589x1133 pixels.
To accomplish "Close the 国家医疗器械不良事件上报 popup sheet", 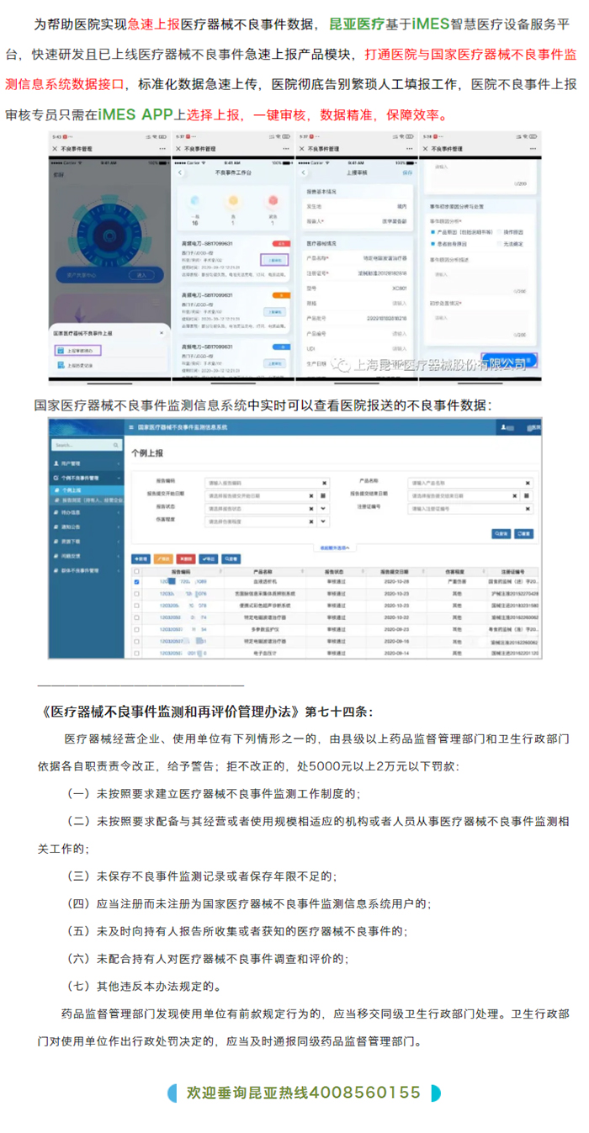I will click(160, 333).
